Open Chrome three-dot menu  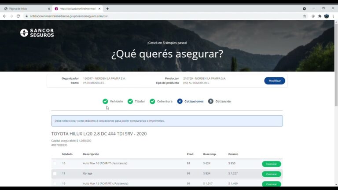click(x=333, y=16)
